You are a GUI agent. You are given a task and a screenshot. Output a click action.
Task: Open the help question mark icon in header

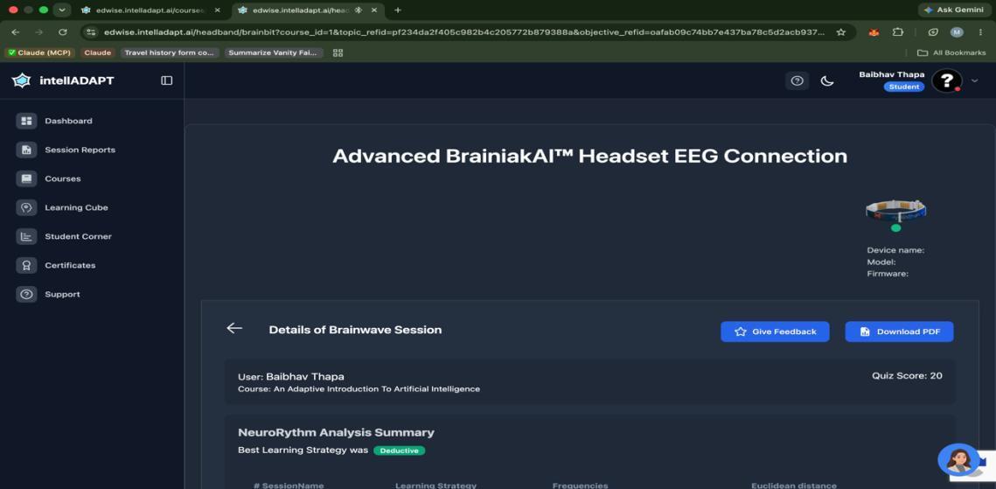point(797,80)
